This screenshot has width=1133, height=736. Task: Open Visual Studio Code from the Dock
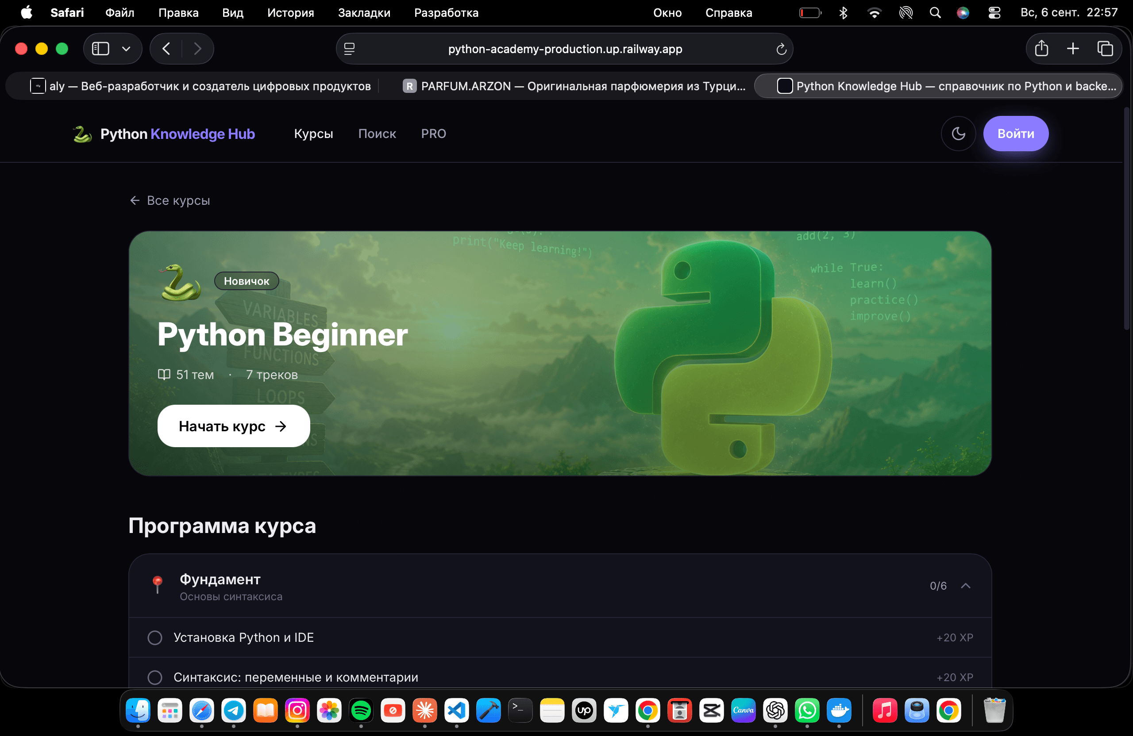[x=457, y=710]
